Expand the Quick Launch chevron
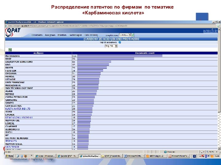The width and height of the screenshot is (221, 165). click(31, 156)
